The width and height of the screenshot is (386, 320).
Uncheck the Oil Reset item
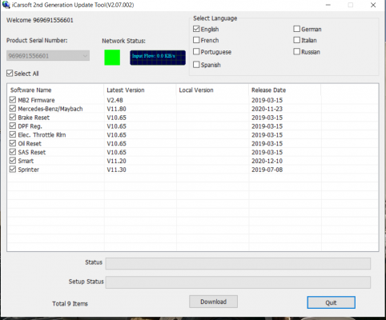pyautogui.click(x=13, y=143)
